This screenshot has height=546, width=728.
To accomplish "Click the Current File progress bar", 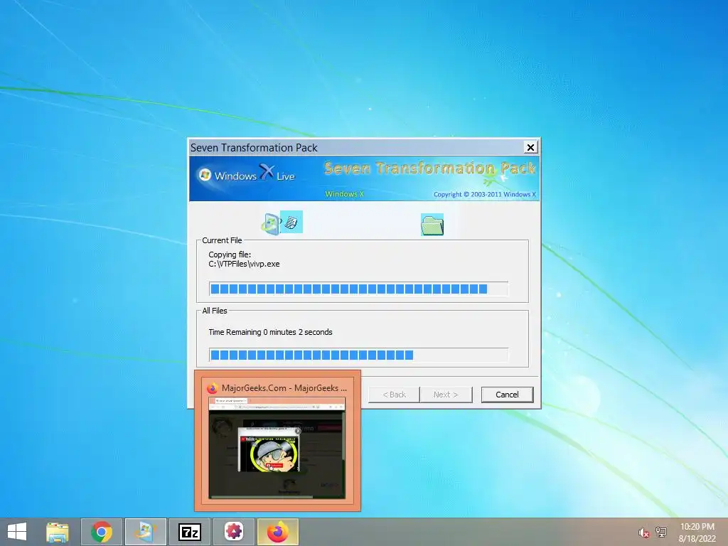I will click(358, 289).
